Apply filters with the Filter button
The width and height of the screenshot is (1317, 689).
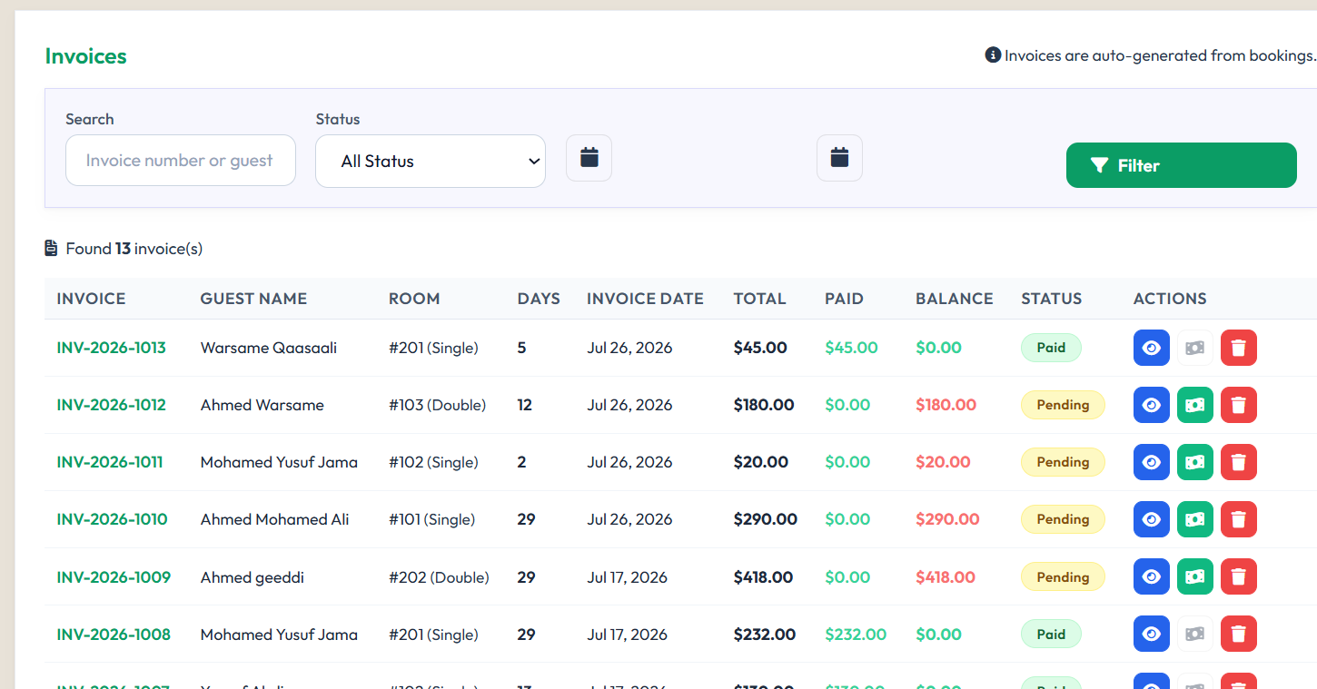click(1182, 165)
